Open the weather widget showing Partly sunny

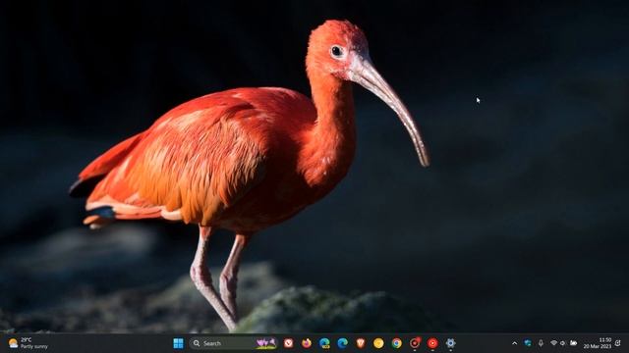point(29,343)
